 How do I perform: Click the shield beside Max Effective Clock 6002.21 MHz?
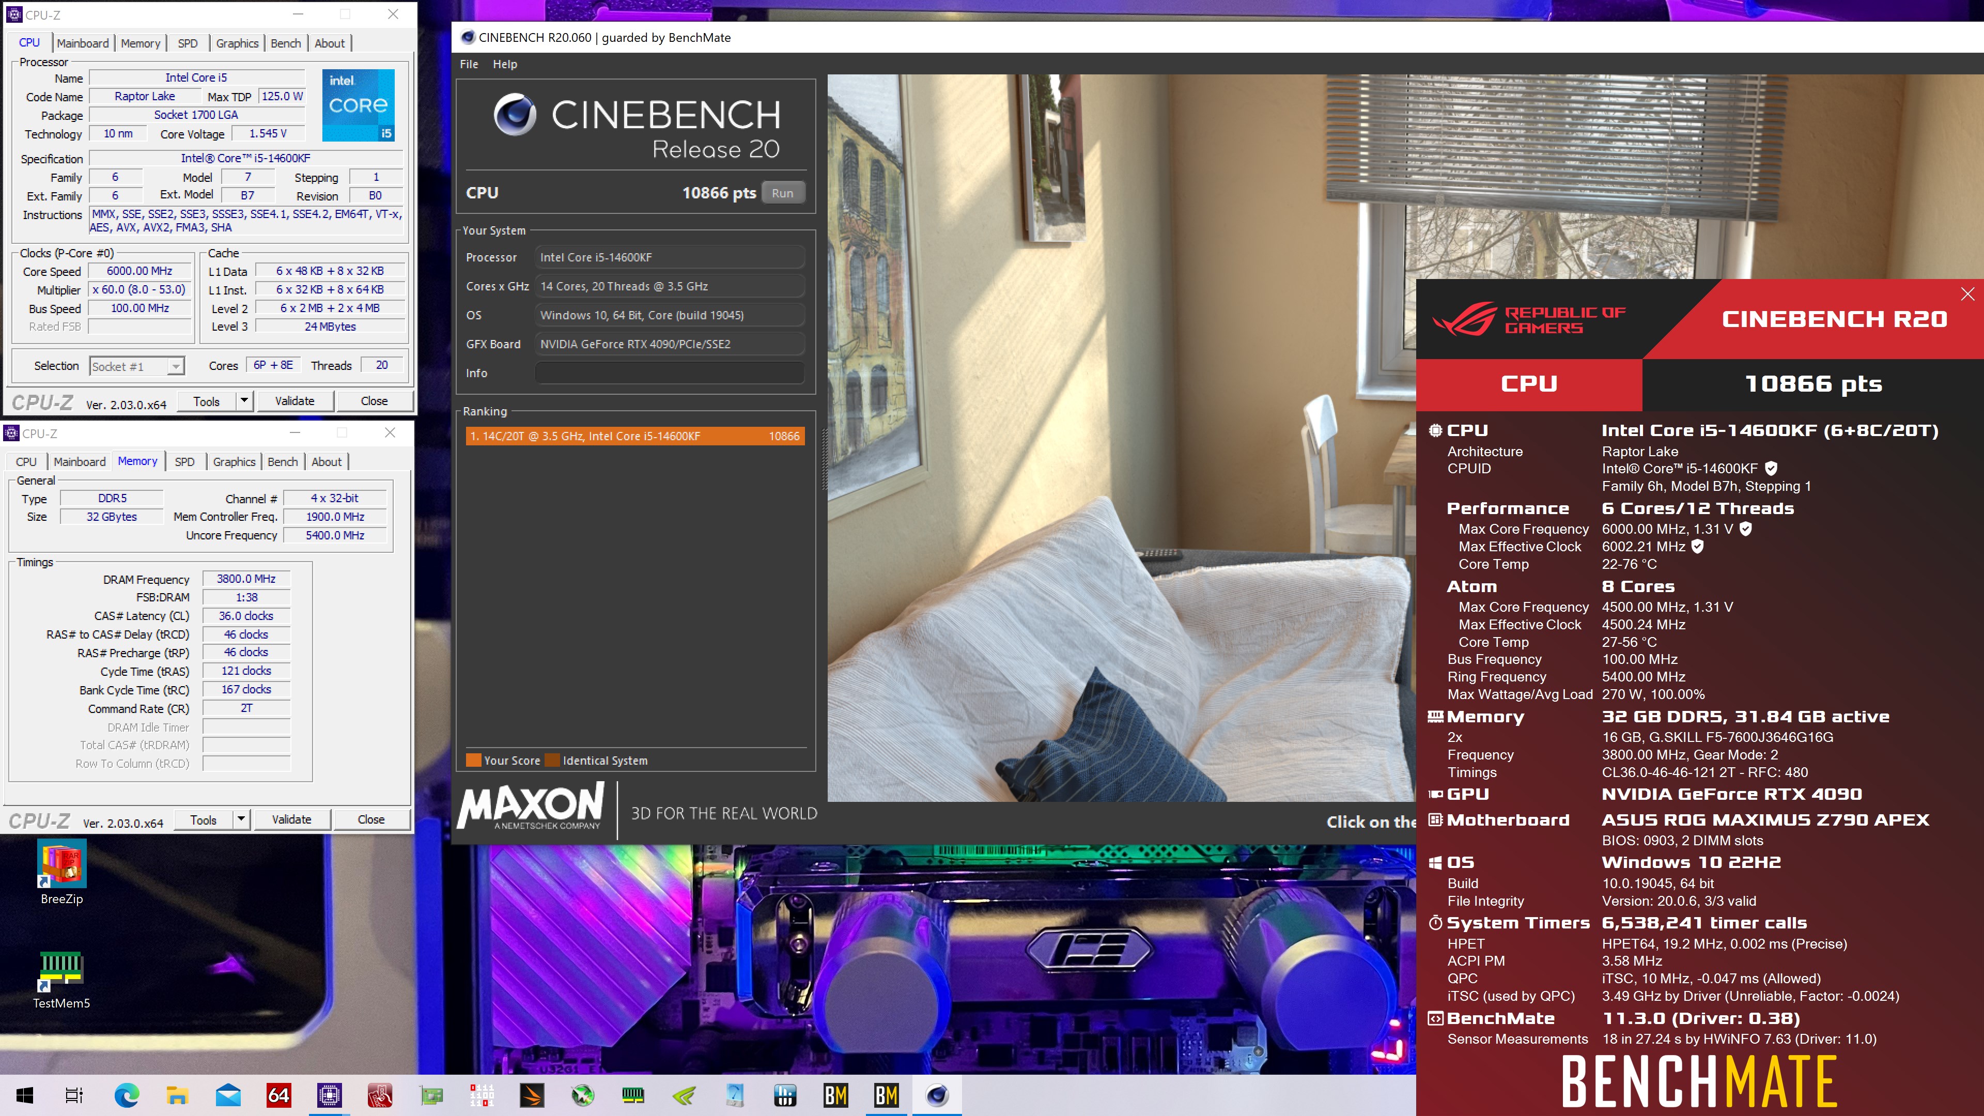(1697, 546)
